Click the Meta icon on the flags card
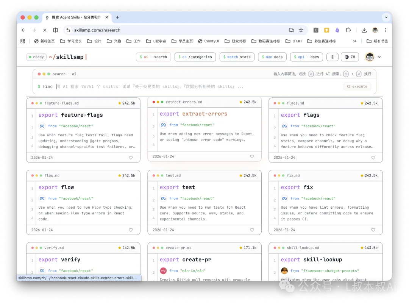The image size is (409, 303). click(284, 127)
